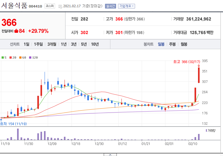Select the 3년 line chart period
223x156 pixels.
pos(74,44)
